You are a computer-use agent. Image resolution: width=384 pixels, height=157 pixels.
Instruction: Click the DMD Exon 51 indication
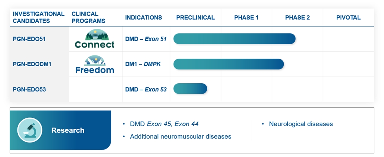[146, 39]
